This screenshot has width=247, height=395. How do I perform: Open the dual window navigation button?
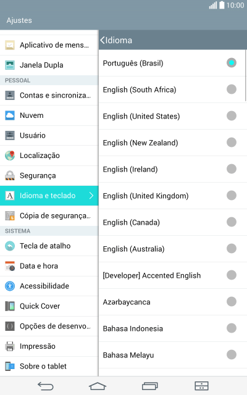(202, 386)
